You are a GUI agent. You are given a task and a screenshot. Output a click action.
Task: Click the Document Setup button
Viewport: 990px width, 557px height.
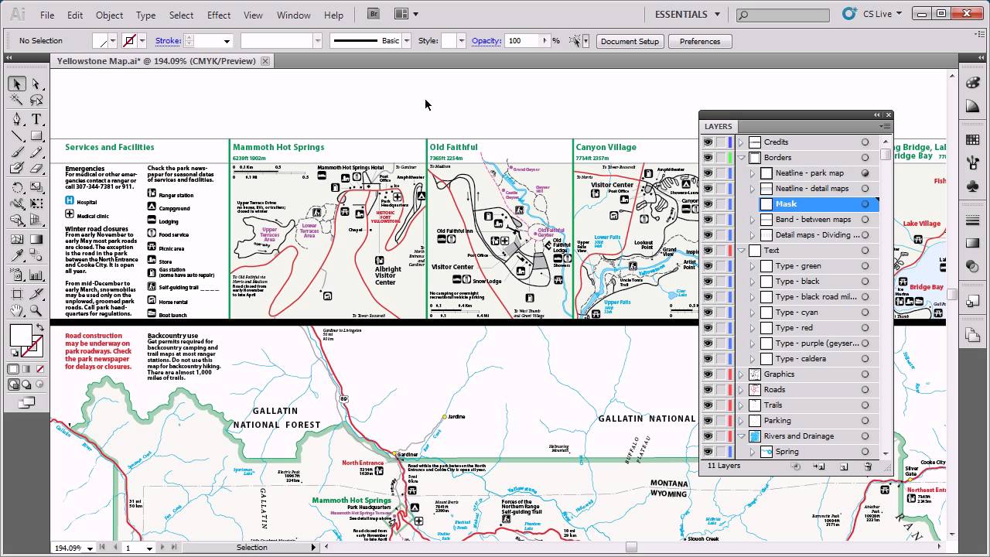click(630, 41)
